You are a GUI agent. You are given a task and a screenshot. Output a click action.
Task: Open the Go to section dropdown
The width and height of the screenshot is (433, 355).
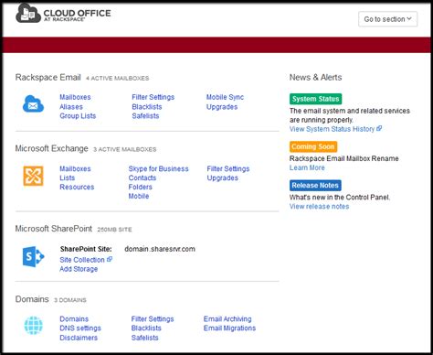pyautogui.click(x=387, y=19)
